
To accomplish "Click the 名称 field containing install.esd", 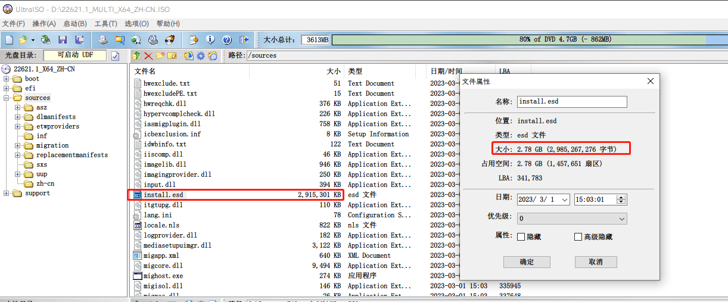I will click(572, 102).
